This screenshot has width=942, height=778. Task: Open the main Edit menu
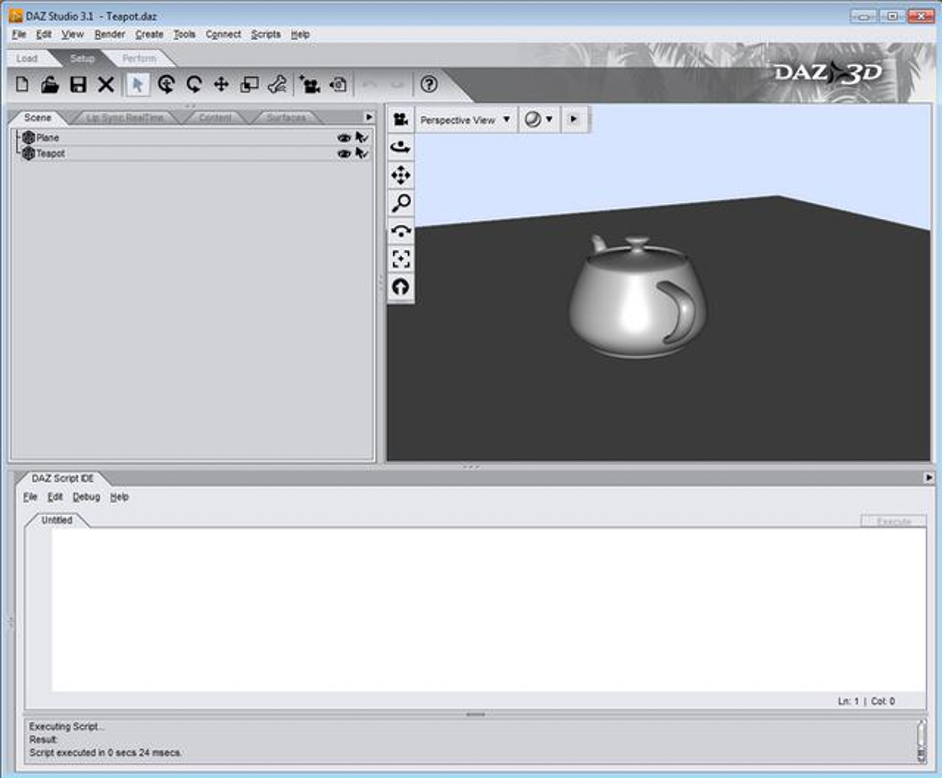tap(44, 34)
